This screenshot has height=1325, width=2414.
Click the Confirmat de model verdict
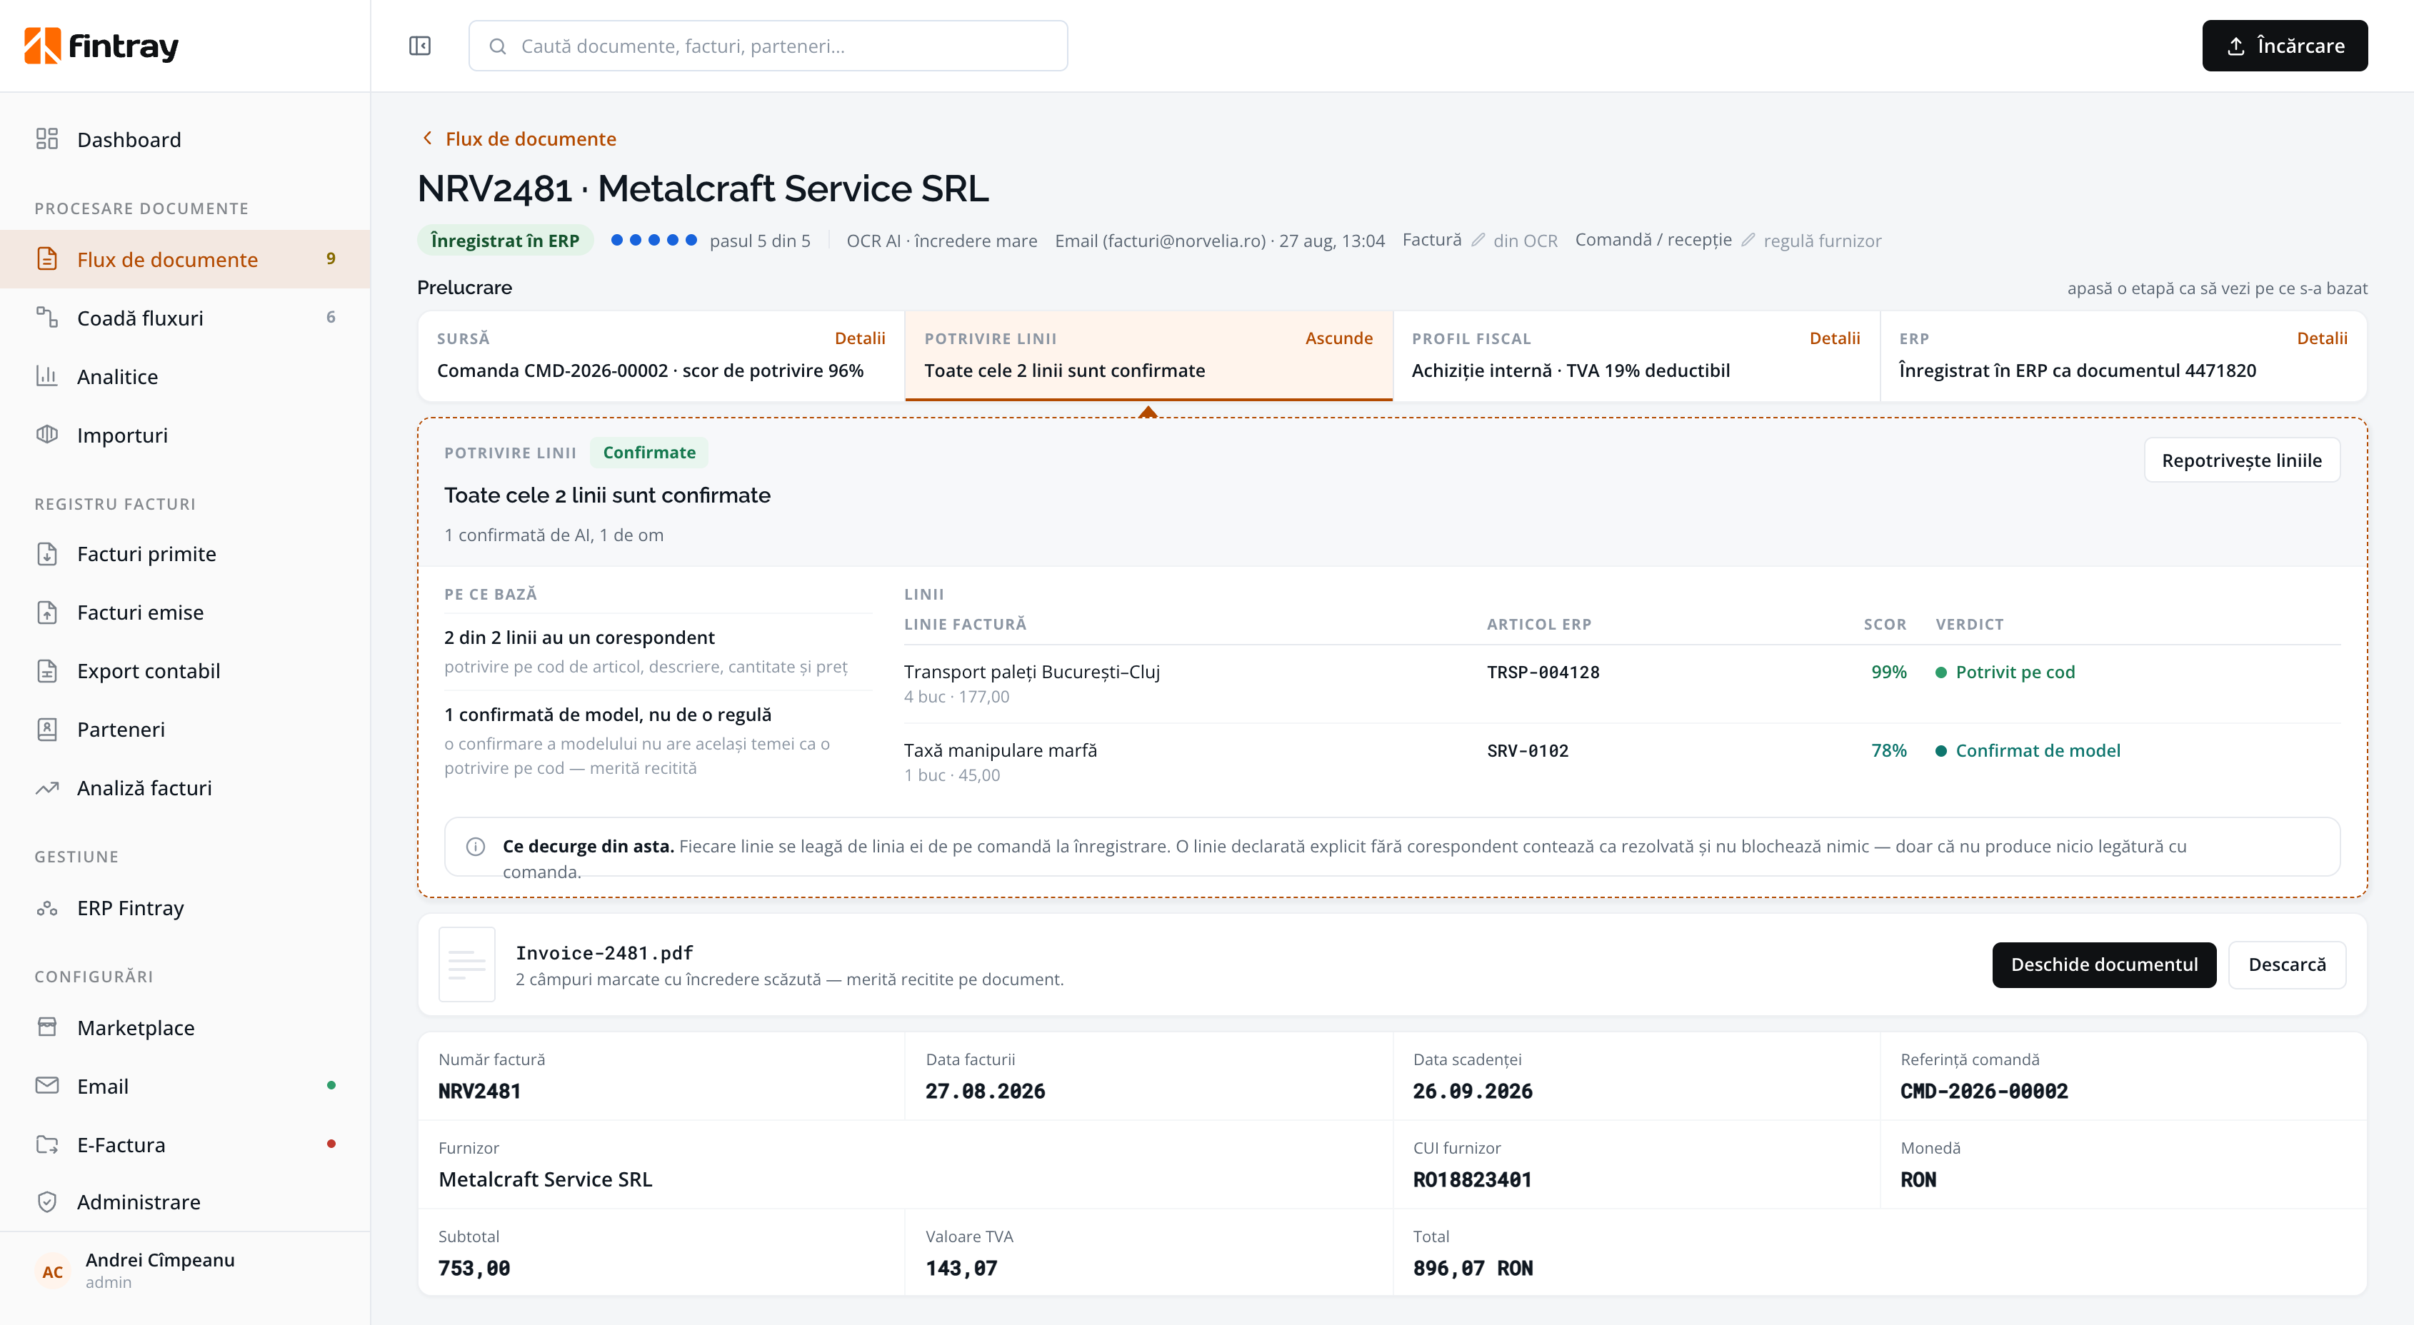tap(2027, 750)
